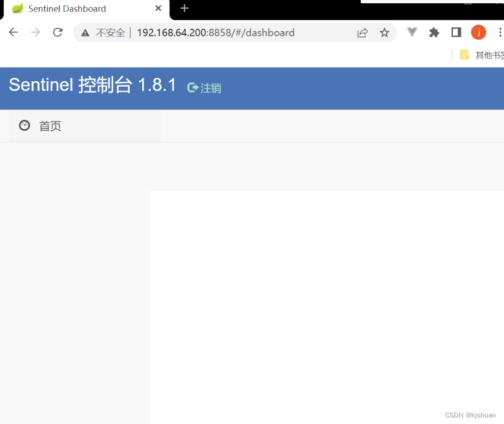Click the browser back arrow
This screenshot has height=424, width=504.
pos(14,32)
